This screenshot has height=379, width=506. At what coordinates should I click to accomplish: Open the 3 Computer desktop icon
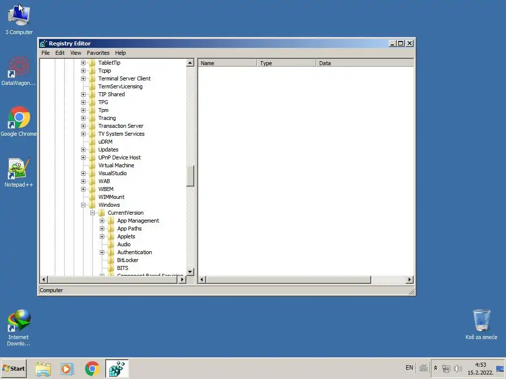click(19, 19)
